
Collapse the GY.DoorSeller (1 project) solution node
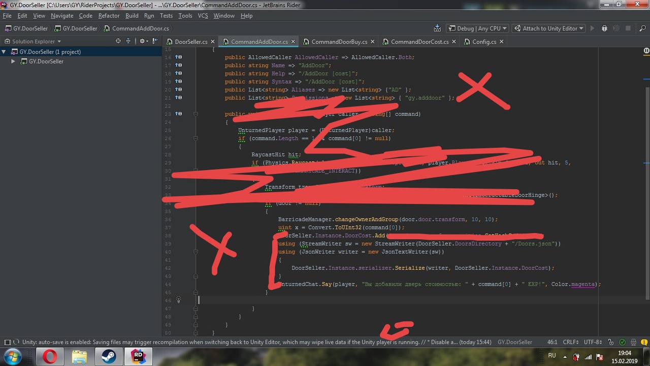tap(4, 52)
